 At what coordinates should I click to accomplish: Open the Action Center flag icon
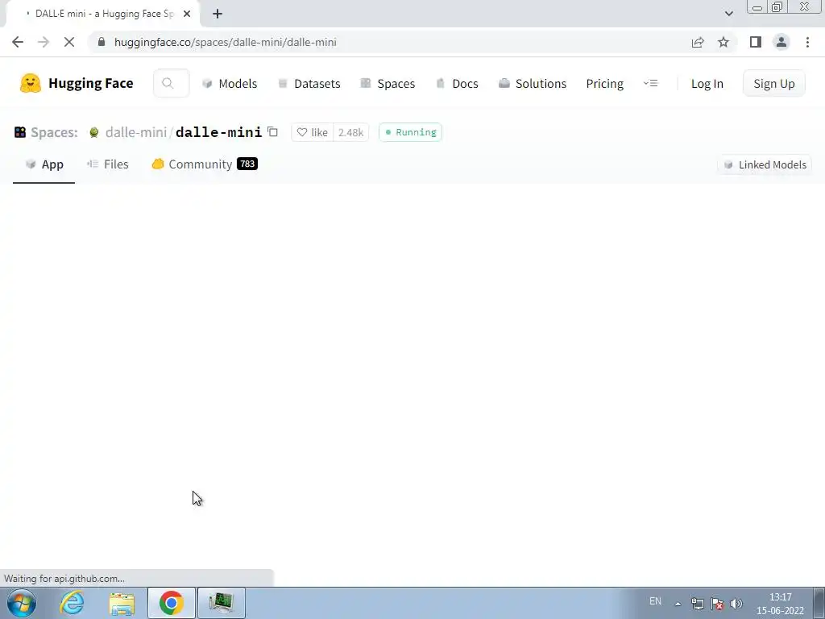click(x=716, y=604)
